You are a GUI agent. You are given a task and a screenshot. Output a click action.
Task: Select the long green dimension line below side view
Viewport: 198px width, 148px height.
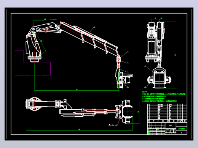coord(77,90)
